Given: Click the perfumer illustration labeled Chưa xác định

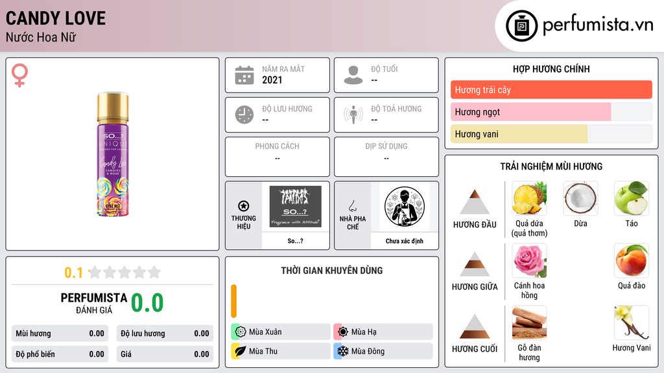Looking at the screenshot, I should [405, 207].
